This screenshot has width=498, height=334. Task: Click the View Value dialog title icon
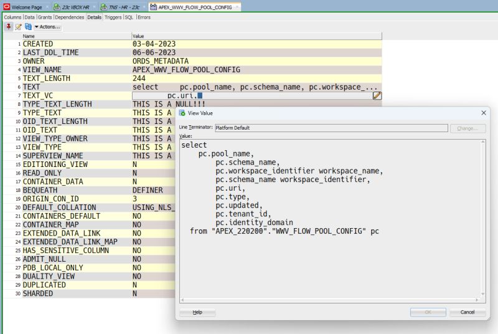pyautogui.click(x=182, y=113)
